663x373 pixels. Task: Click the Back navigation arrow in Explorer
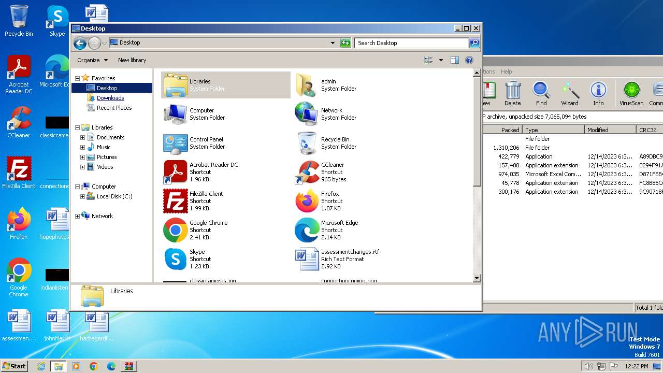click(x=79, y=43)
